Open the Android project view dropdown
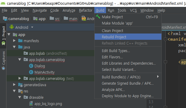The image size is (186, 108). point(32,27)
